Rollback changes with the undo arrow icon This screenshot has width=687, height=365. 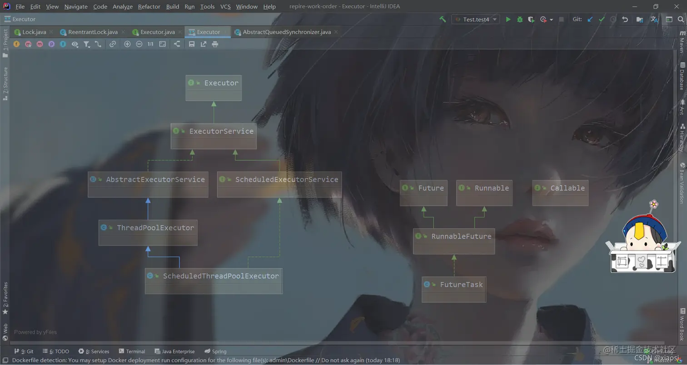[625, 20]
